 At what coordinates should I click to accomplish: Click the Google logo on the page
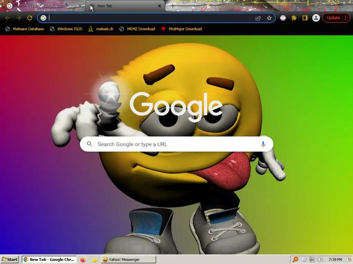pos(176,107)
